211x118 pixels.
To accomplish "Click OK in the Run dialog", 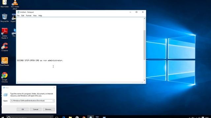I will [23, 109].
